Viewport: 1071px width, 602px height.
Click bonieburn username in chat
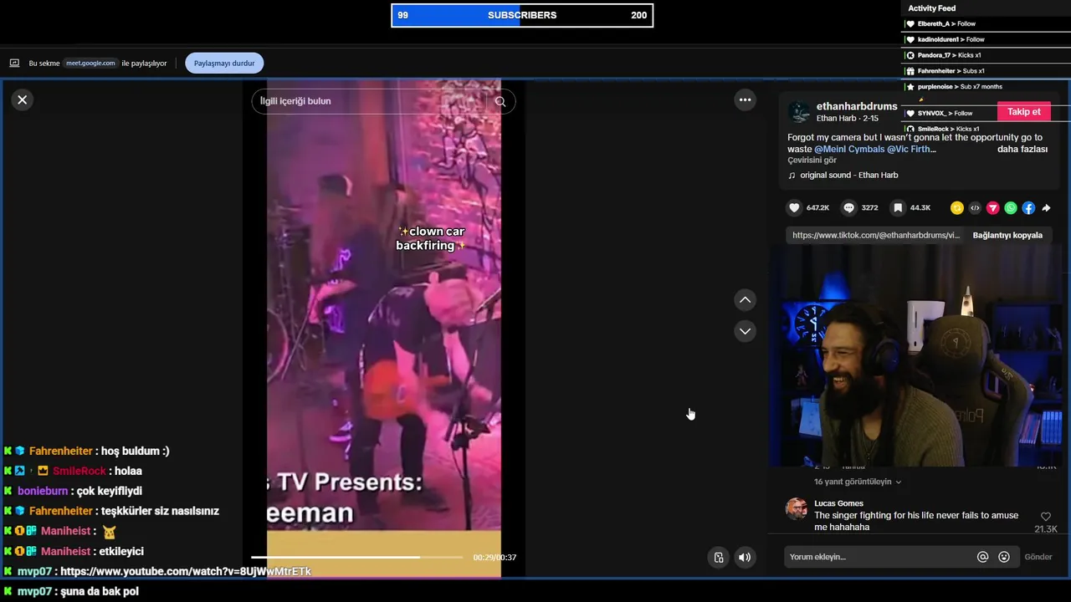[x=43, y=491]
